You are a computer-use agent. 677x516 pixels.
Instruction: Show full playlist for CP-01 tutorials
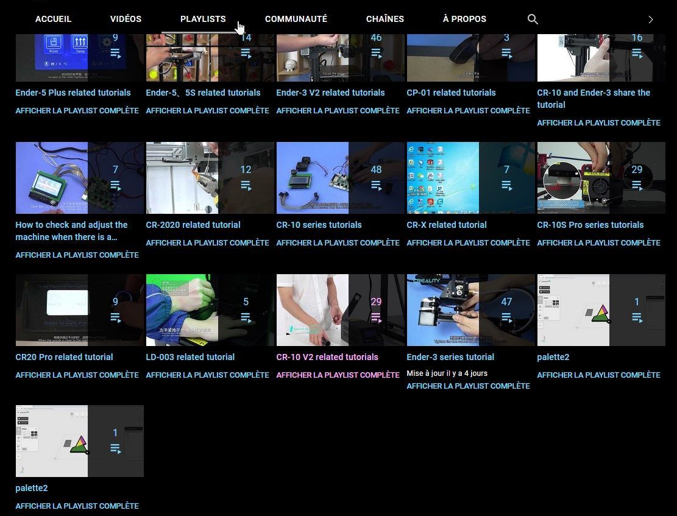pos(468,110)
